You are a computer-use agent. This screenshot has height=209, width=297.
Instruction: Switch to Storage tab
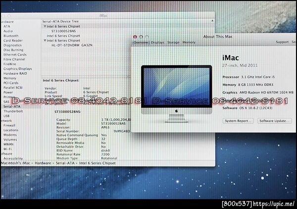(173, 43)
